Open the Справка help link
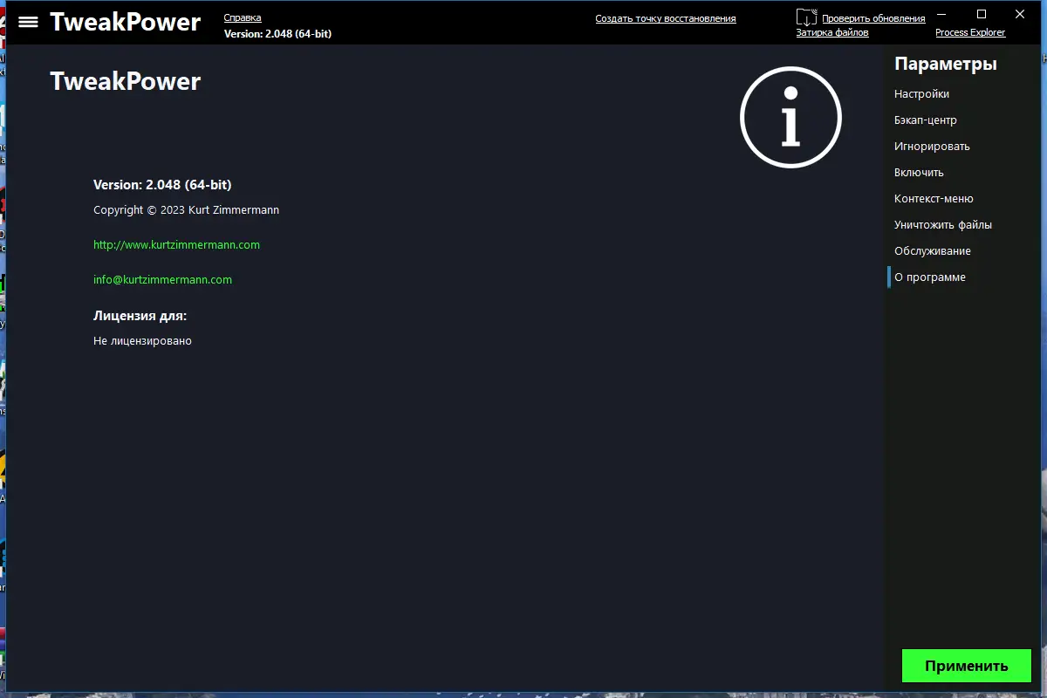The image size is (1047, 698). coord(243,17)
